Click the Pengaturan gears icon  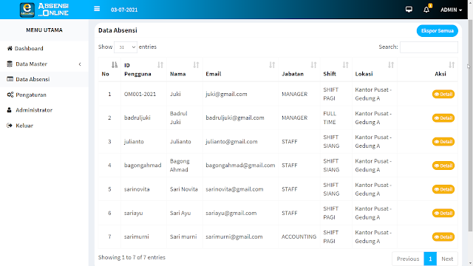[x=10, y=95]
